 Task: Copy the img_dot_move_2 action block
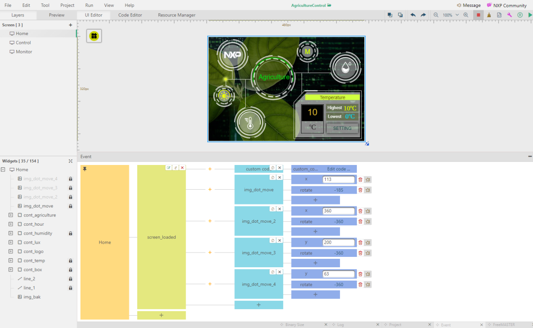coord(272,209)
